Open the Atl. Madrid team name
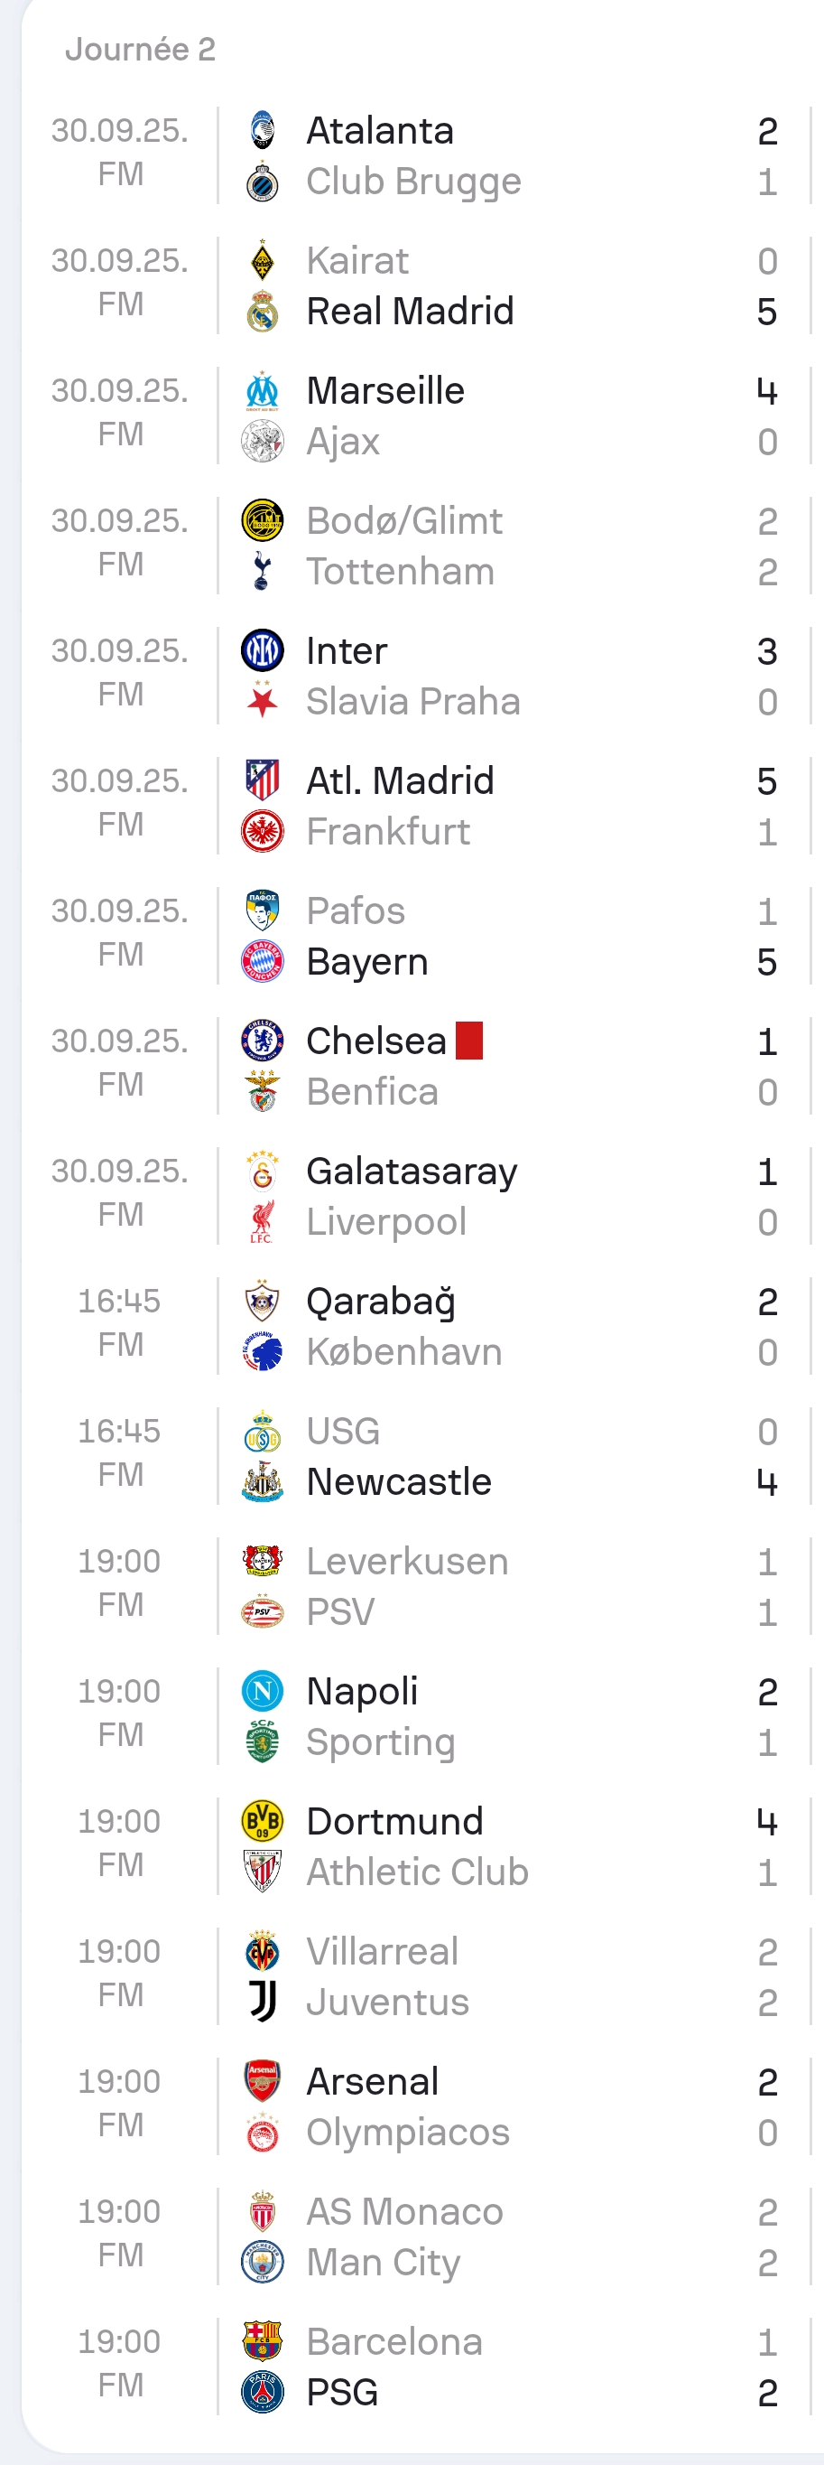Image resolution: width=824 pixels, height=2465 pixels. 400,780
